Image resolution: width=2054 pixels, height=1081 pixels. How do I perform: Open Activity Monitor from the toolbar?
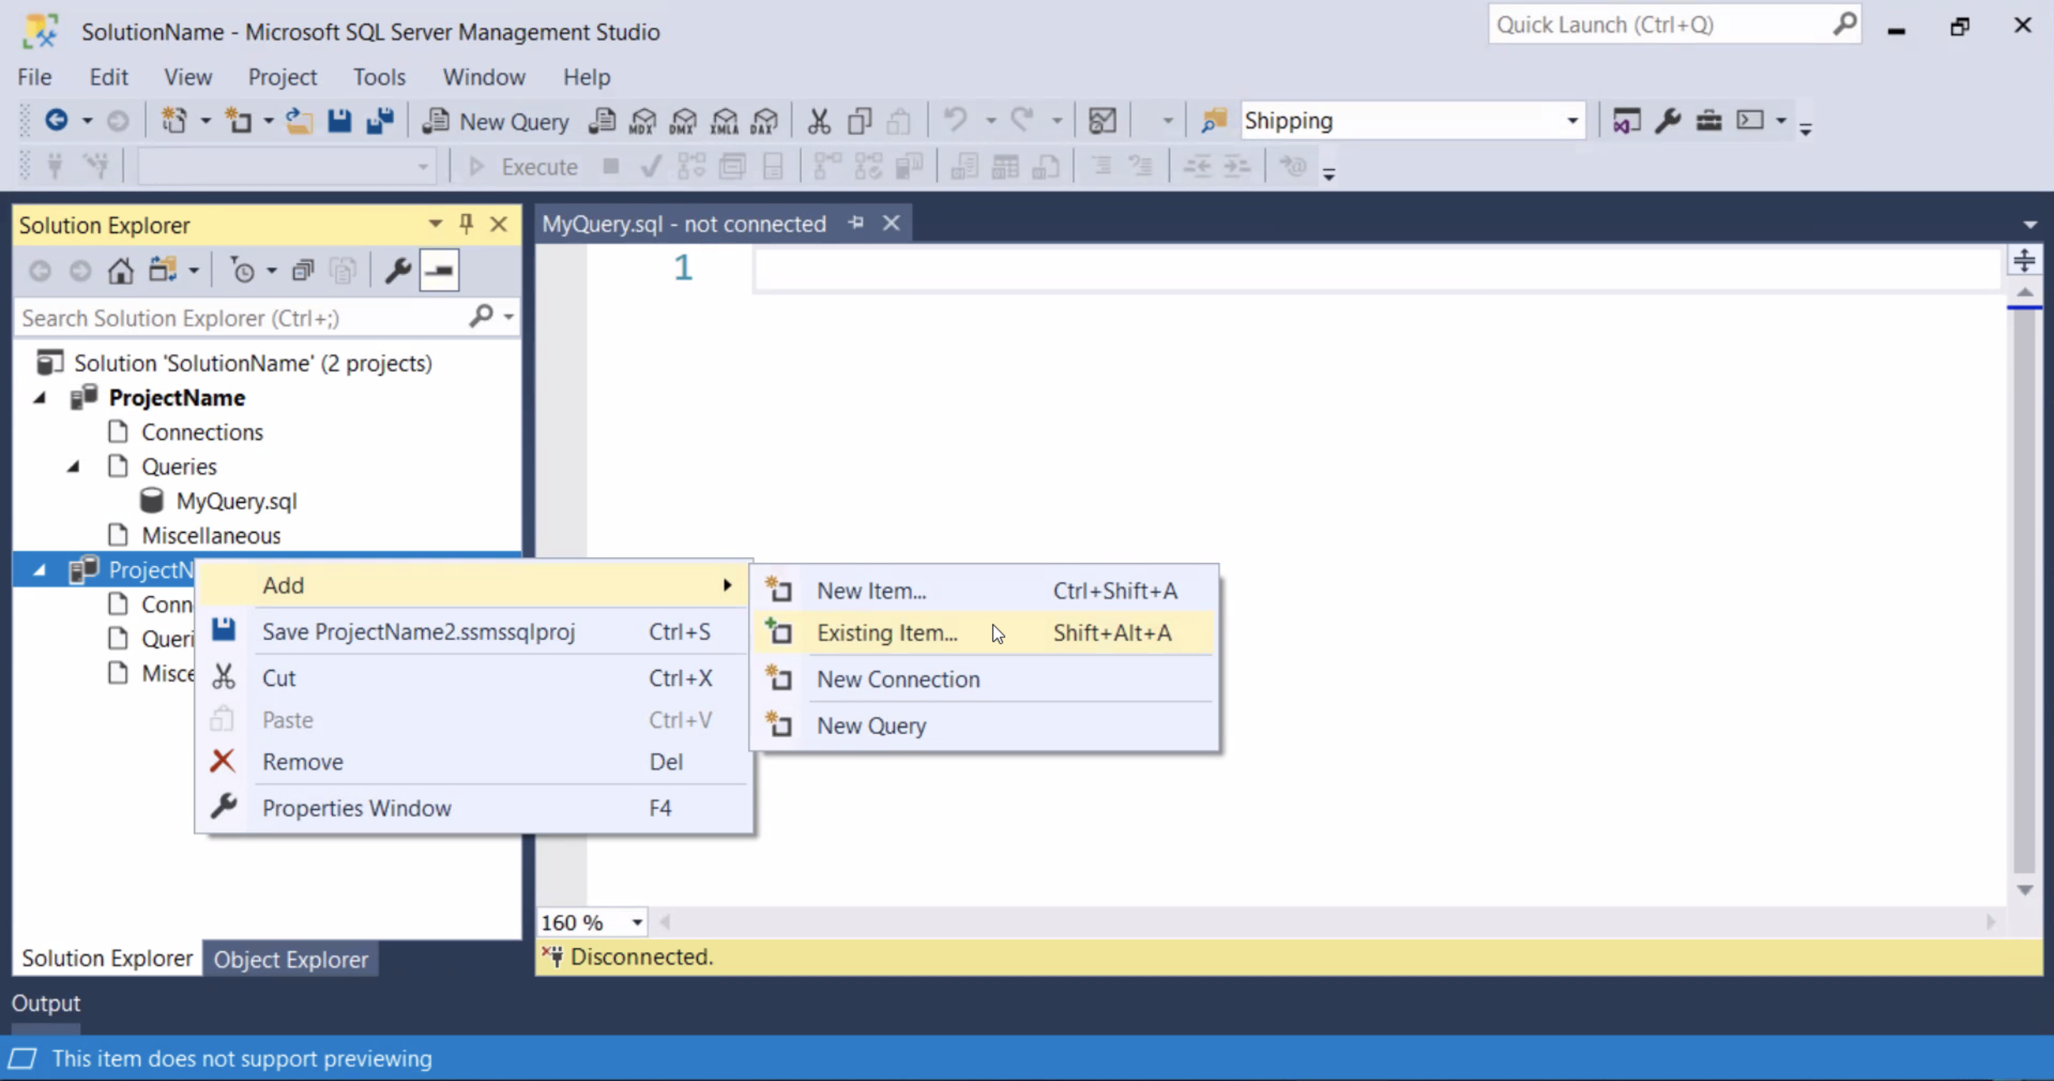tap(1102, 120)
